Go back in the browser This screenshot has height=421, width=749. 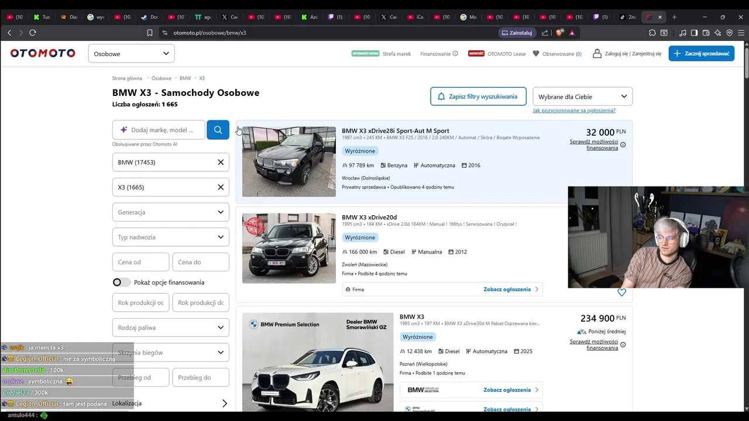[9, 33]
